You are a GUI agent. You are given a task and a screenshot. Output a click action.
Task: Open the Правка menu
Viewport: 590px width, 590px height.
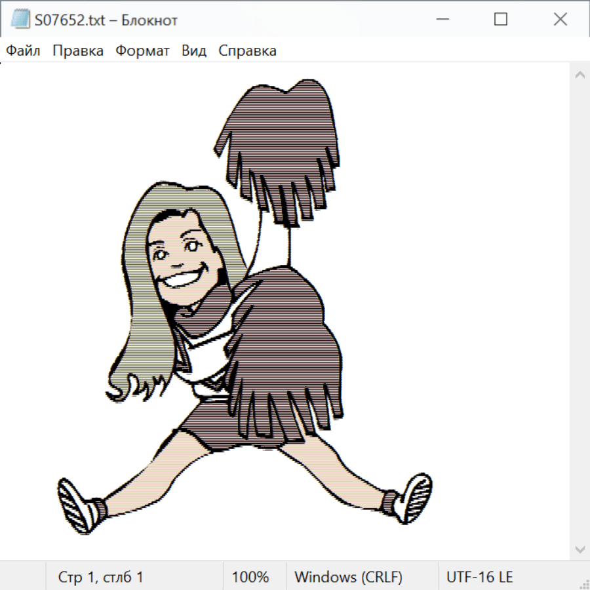click(x=78, y=50)
